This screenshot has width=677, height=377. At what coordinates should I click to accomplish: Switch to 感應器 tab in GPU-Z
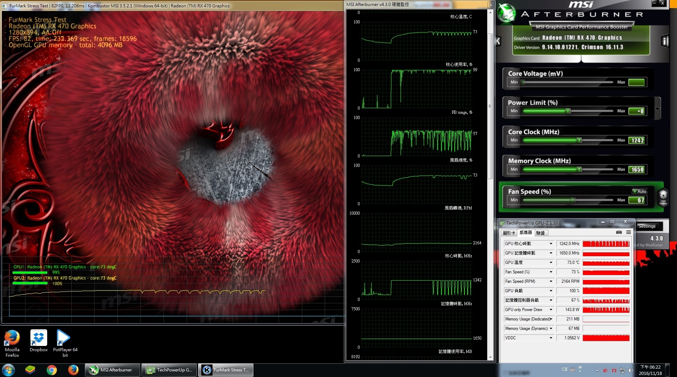pos(526,232)
